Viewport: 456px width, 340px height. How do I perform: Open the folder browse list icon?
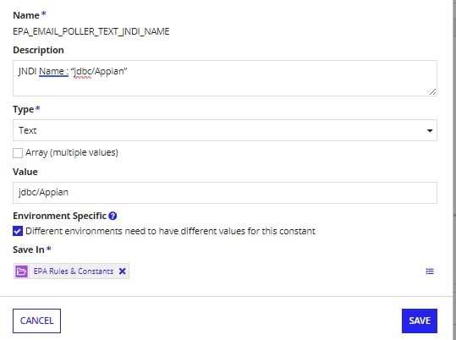[x=430, y=271]
